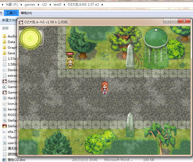
Task: Select the Thumbs file icon
Action: [5, 137]
